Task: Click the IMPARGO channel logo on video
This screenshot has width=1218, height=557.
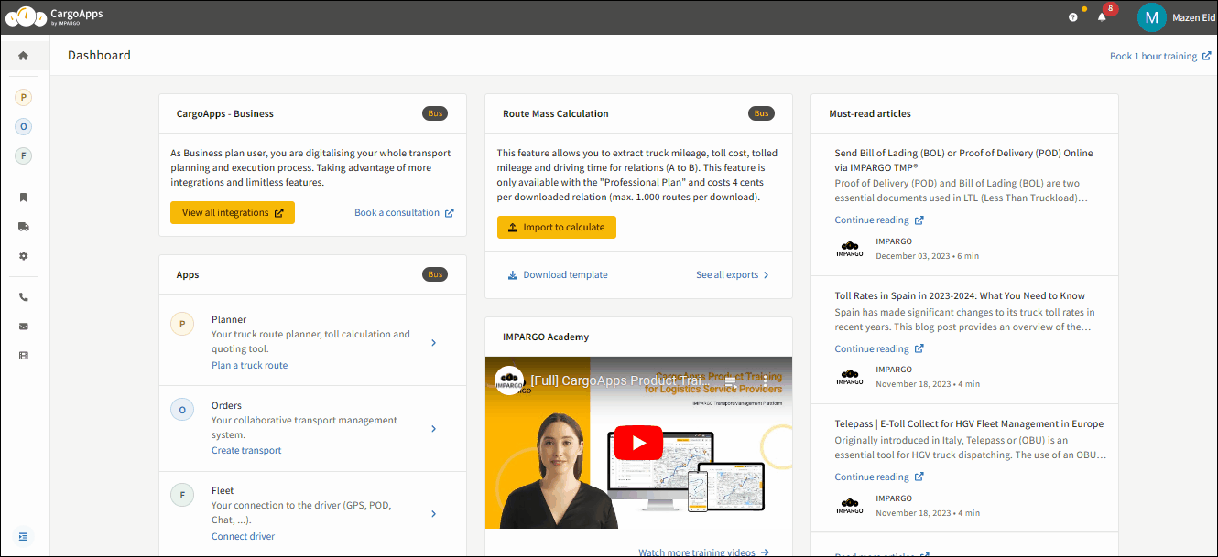Action: coord(509,381)
